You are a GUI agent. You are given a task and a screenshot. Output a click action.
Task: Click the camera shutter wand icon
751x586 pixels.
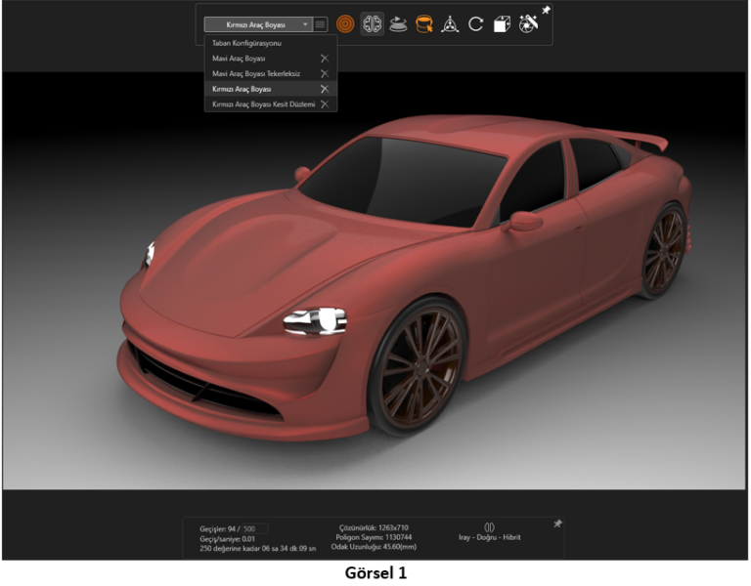point(528,23)
